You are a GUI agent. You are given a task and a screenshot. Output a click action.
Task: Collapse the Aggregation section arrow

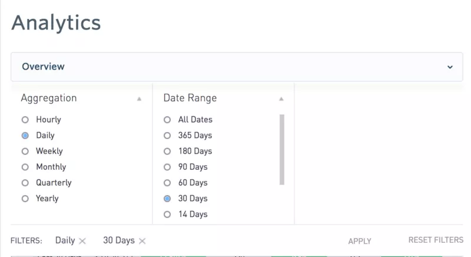[x=139, y=99]
